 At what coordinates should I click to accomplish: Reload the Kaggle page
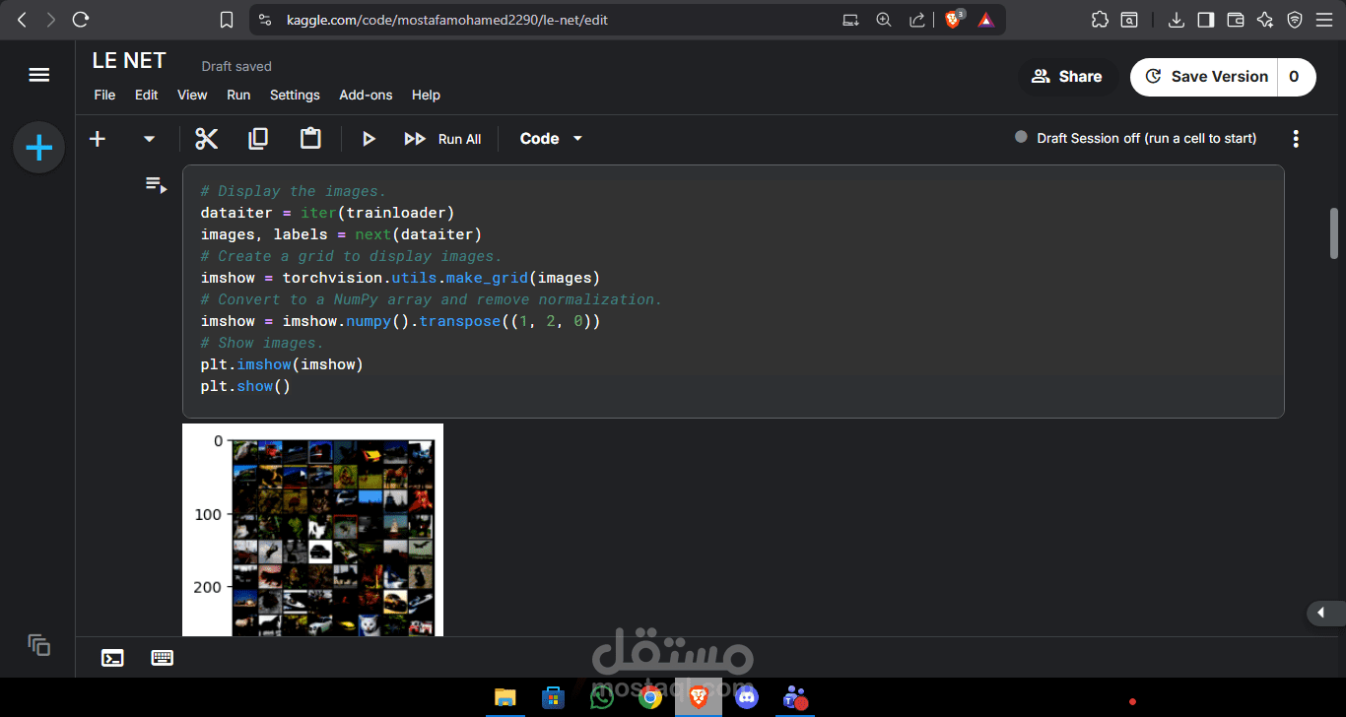(x=81, y=19)
